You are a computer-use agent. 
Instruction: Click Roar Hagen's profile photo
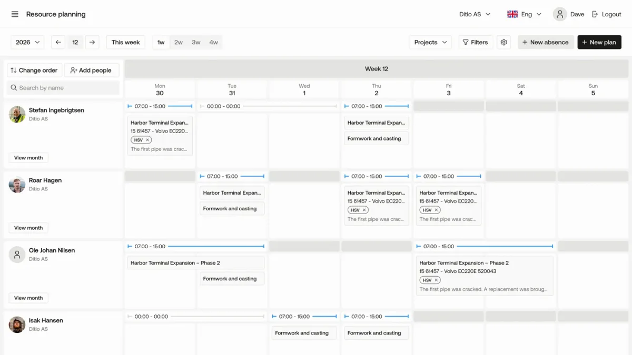tap(17, 184)
